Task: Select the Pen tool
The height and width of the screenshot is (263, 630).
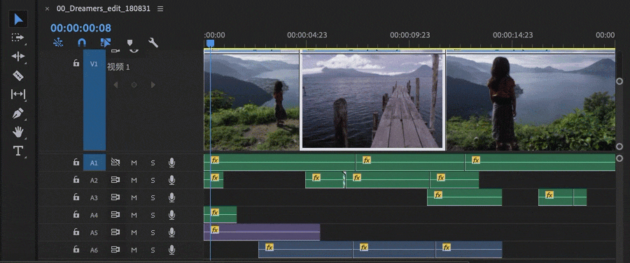Action: coord(18,113)
